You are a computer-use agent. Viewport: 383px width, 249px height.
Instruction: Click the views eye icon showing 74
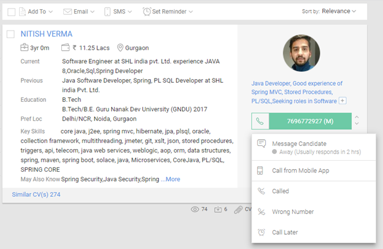(195, 209)
